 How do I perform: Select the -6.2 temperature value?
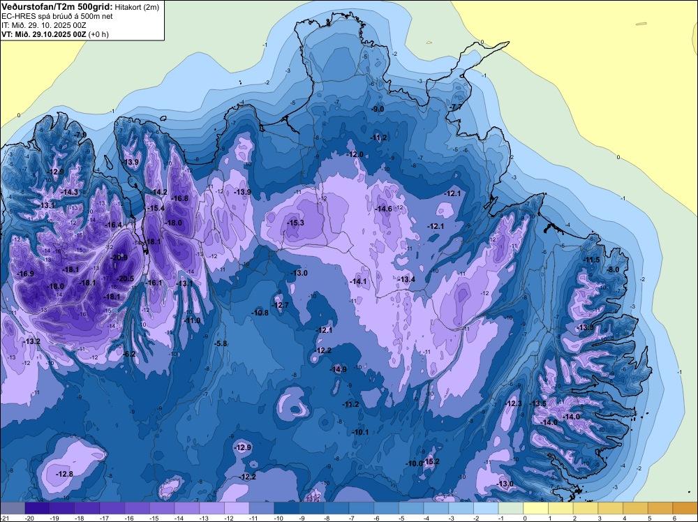(x=130, y=354)
